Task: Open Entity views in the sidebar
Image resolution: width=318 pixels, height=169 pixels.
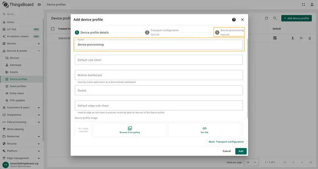Action: click(21, 93)
